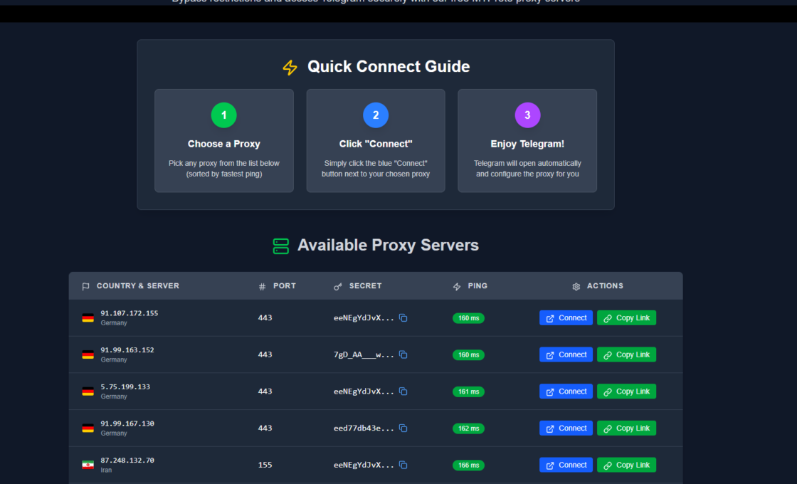
Task: Copy secret for server 91.107.172.155
Action: tap(403, 317)
